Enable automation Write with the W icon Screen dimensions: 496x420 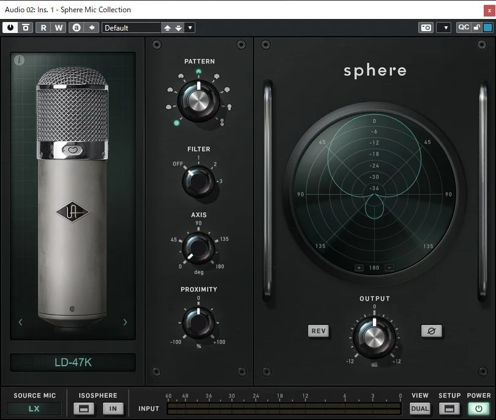pyautogui.click(x=58, y=27)
